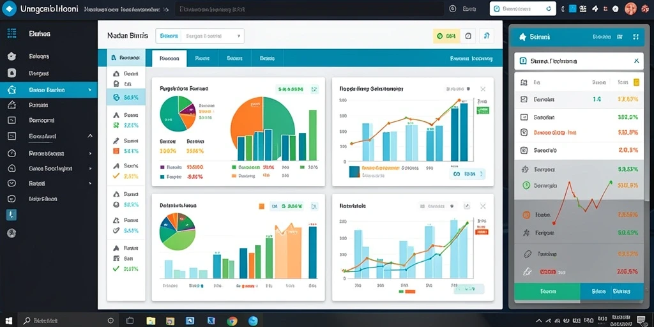The image size is (654, 327).
Task: Switch to the second tab in the teal tab bar
Action: [x=202, y=58]
